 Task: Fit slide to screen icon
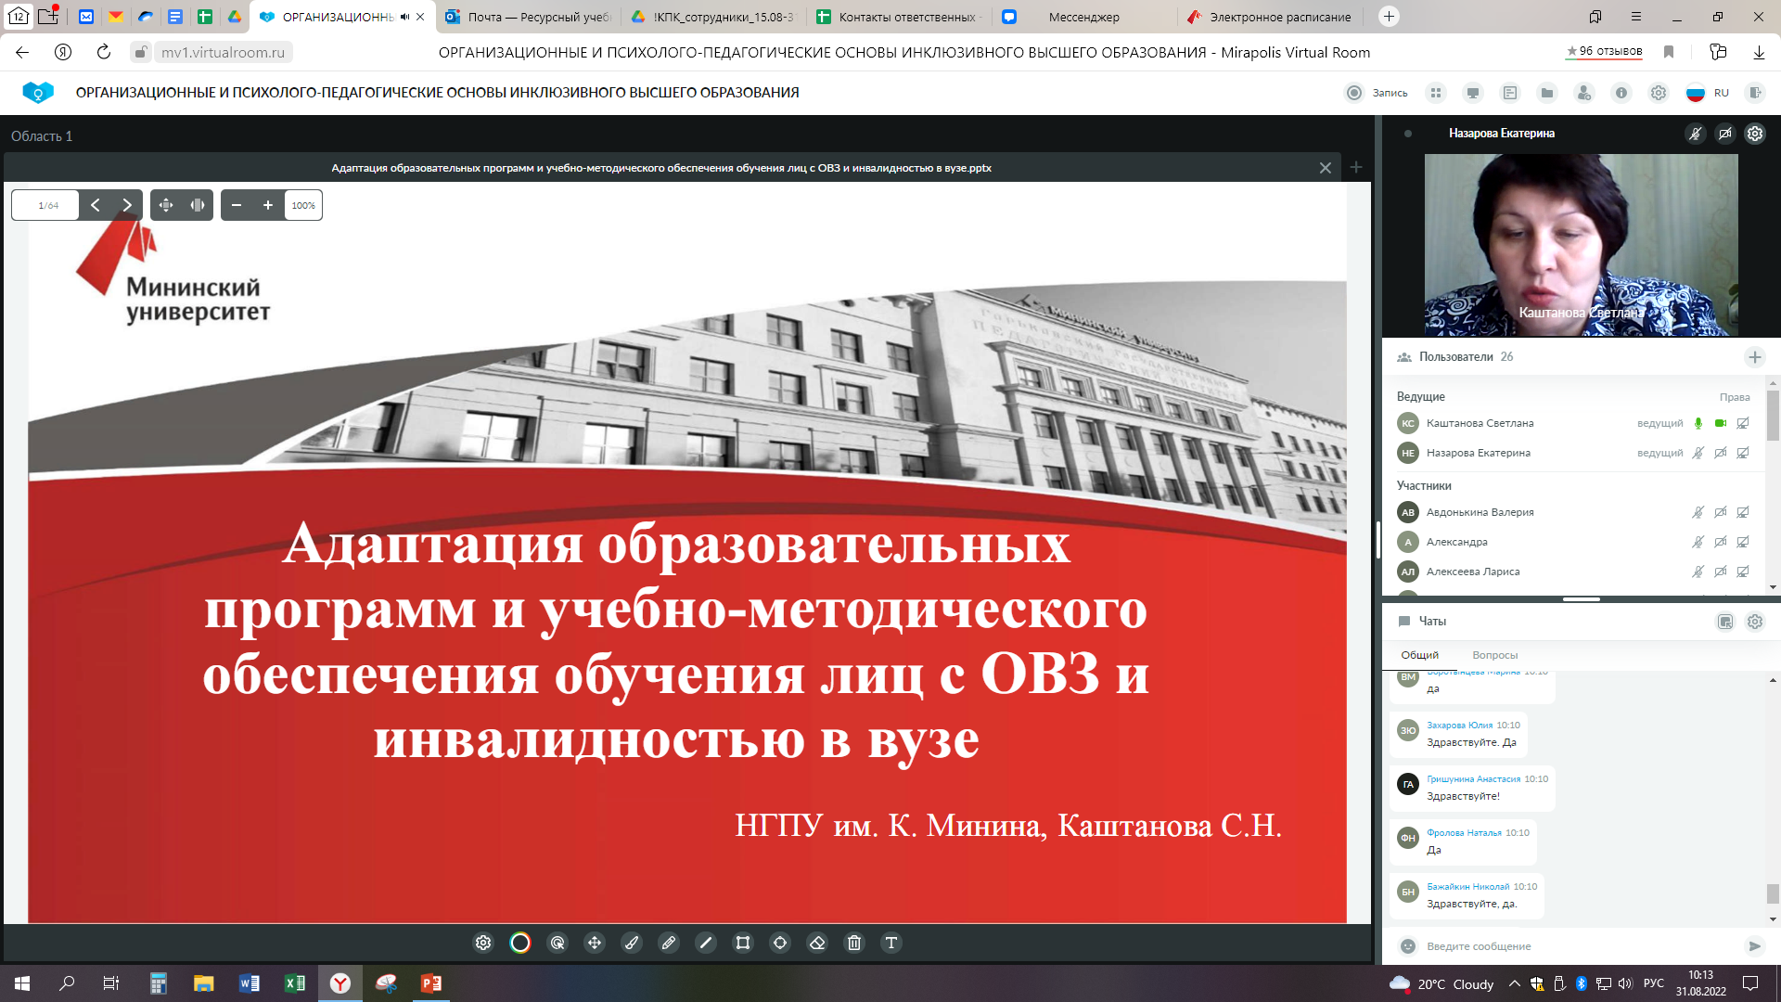tap(166, 205)
